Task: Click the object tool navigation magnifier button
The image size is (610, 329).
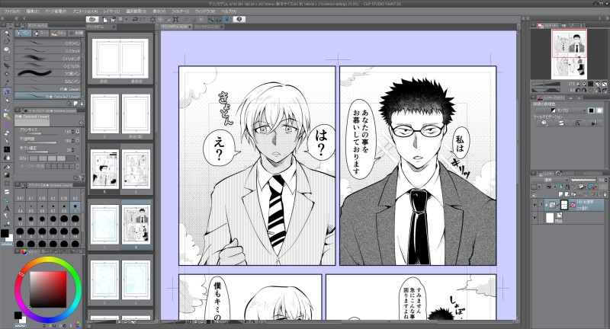Action: pyautogui.click(x=544, y=123)
